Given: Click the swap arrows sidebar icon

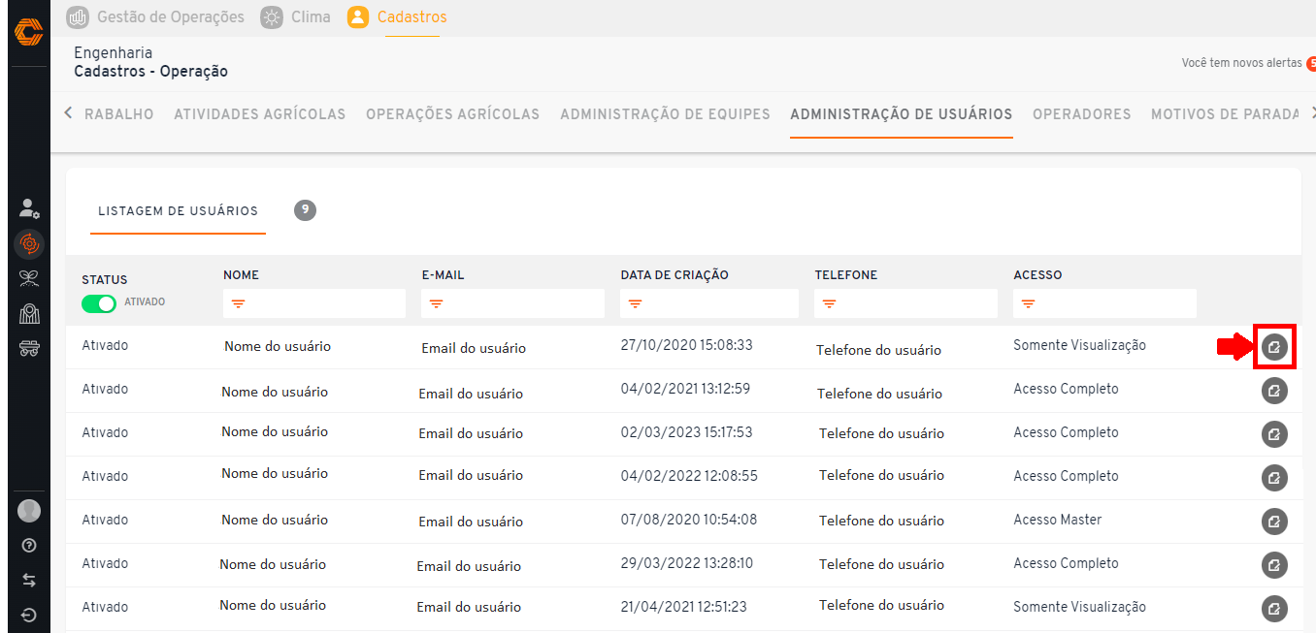Looking at the screenshot, I should pos(29,580).
